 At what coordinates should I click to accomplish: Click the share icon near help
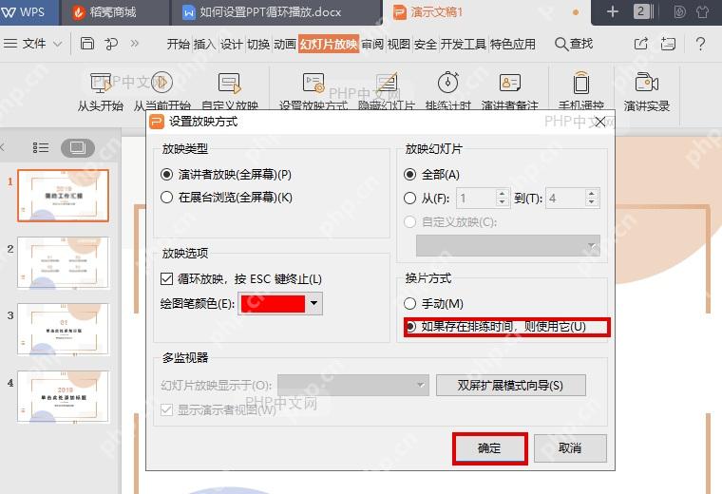coord(641,44)
